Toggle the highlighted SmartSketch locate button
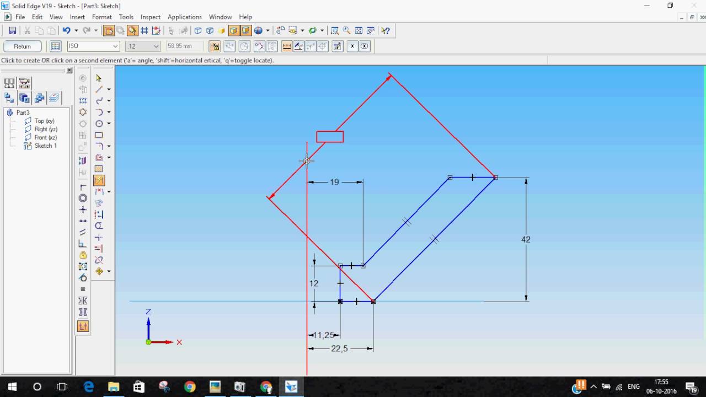This screenshot has width=706, height=397. tap(132, 31)
